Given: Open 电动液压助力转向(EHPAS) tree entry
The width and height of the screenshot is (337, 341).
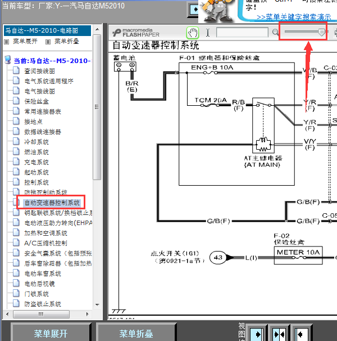Looking at the screenshot, I should click(x=58, y=223).
